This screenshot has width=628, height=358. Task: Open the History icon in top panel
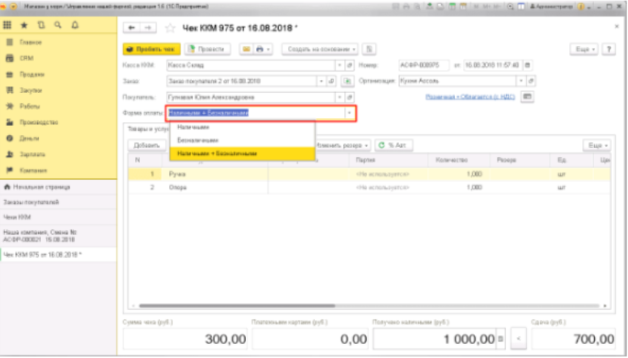coord(42,25)
